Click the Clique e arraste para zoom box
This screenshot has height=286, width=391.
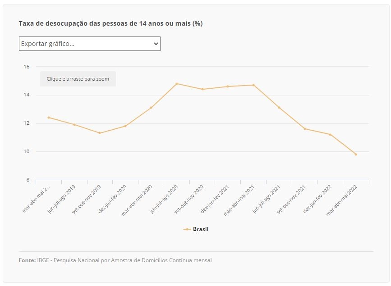click(x=78, y=79)
